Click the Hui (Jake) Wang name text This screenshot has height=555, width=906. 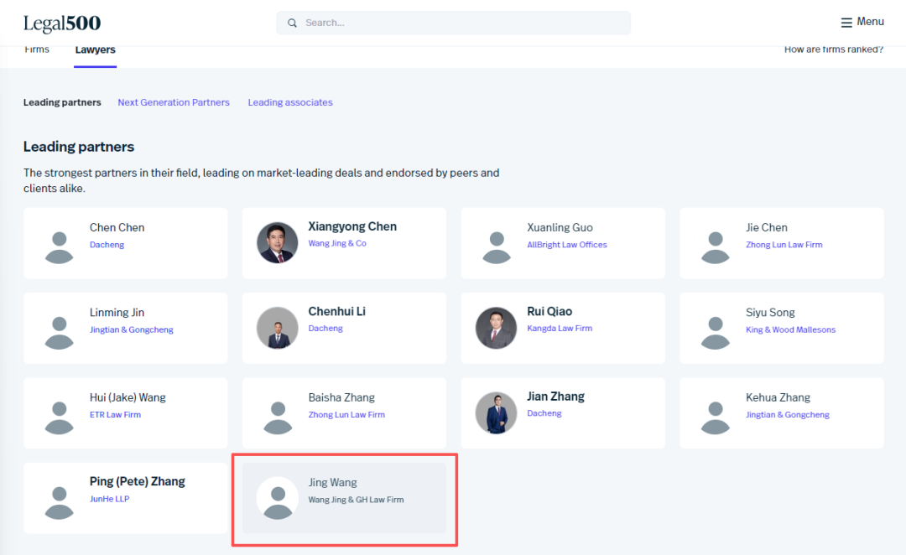pos(128,397)
